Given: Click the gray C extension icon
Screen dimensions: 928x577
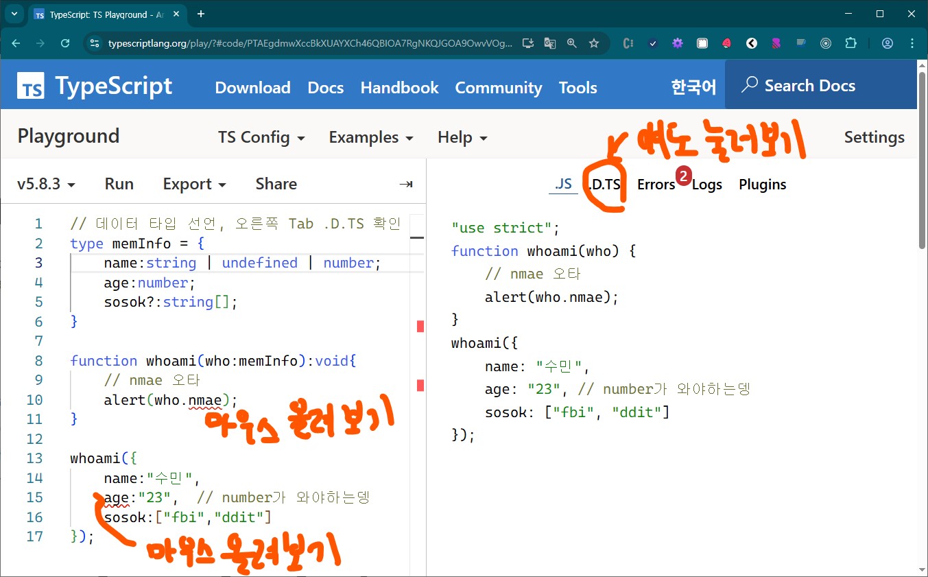Looking at the screenshot, I should 628,43.
